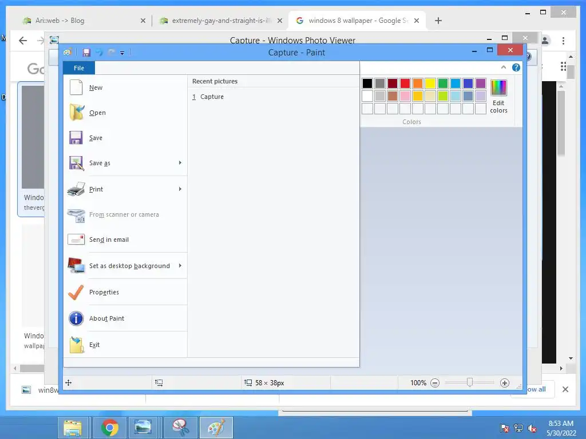Screen dimensions: 586x439
Task: Click the Paint zoom slider handle
Action: coord(470,382)
